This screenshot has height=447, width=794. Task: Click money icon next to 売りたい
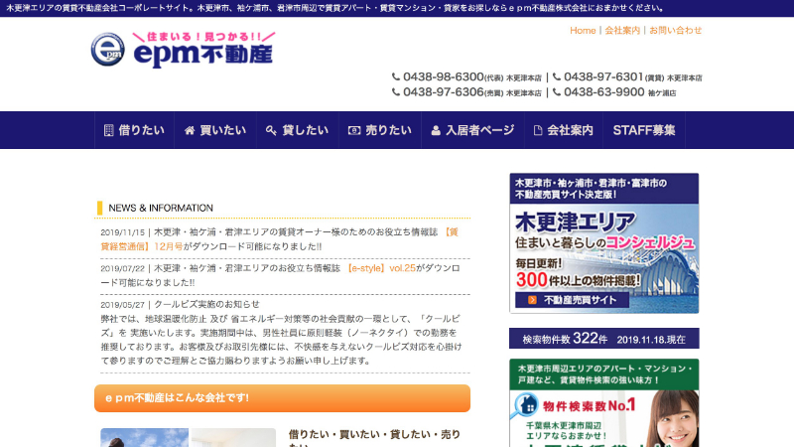click(x=354, y=130)
